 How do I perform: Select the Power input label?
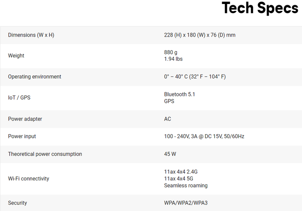[22, 136]
